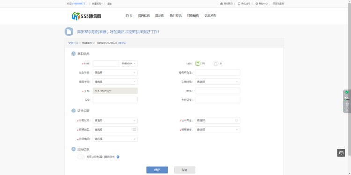The width and height of the screenshot is (351, 175).
Task: Click into the 邮箱 input field
Action: pos(217,91)
